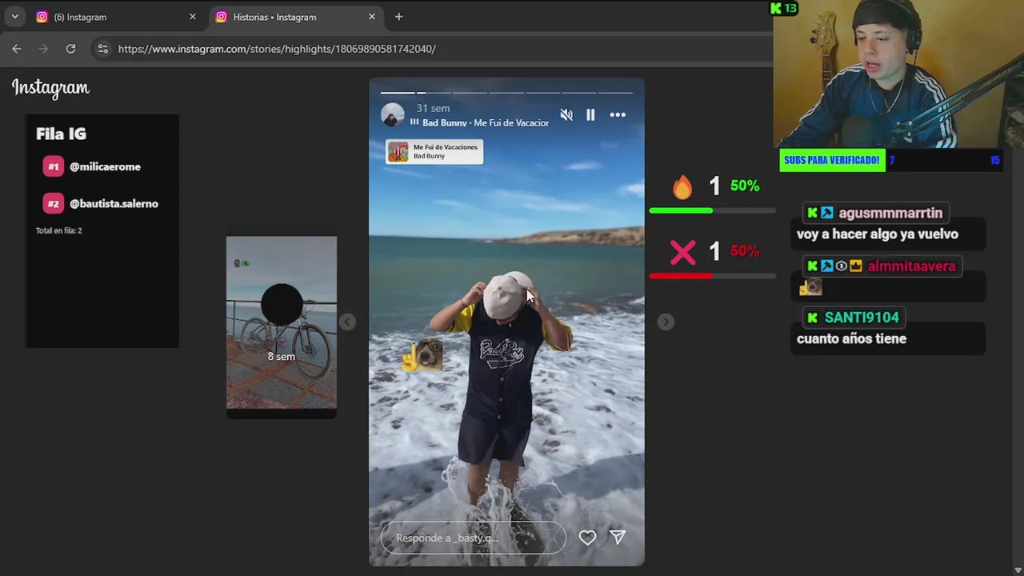Share the story via paper plane icon
The height and width of the screenshot is (576, 1024).
(618, 537)
